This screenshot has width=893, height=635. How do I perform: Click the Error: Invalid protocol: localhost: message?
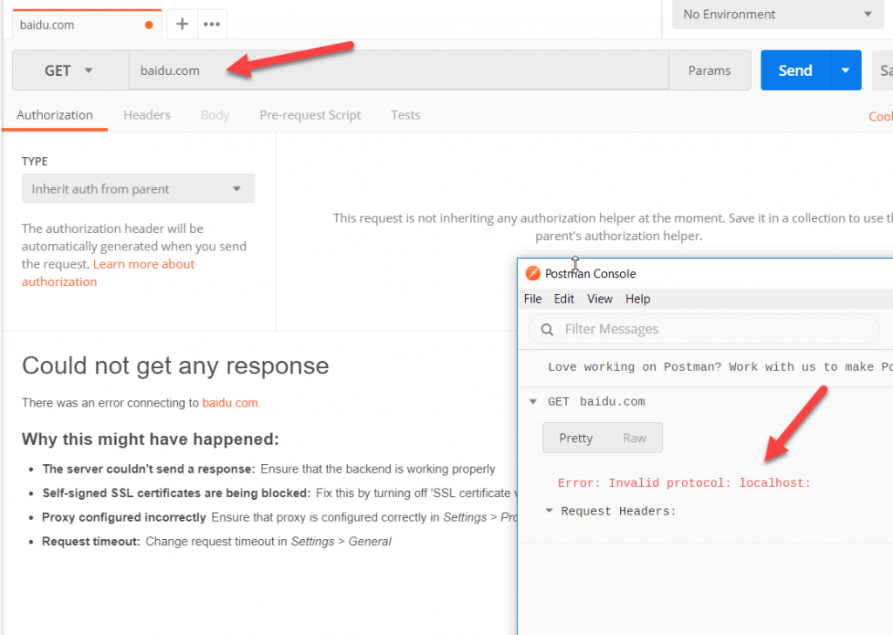point(684,483)
